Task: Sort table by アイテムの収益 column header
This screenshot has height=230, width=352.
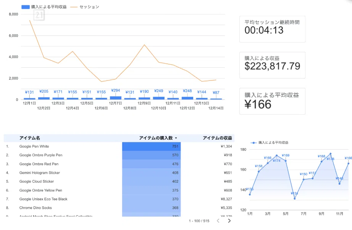Action: tap(217, 138)
